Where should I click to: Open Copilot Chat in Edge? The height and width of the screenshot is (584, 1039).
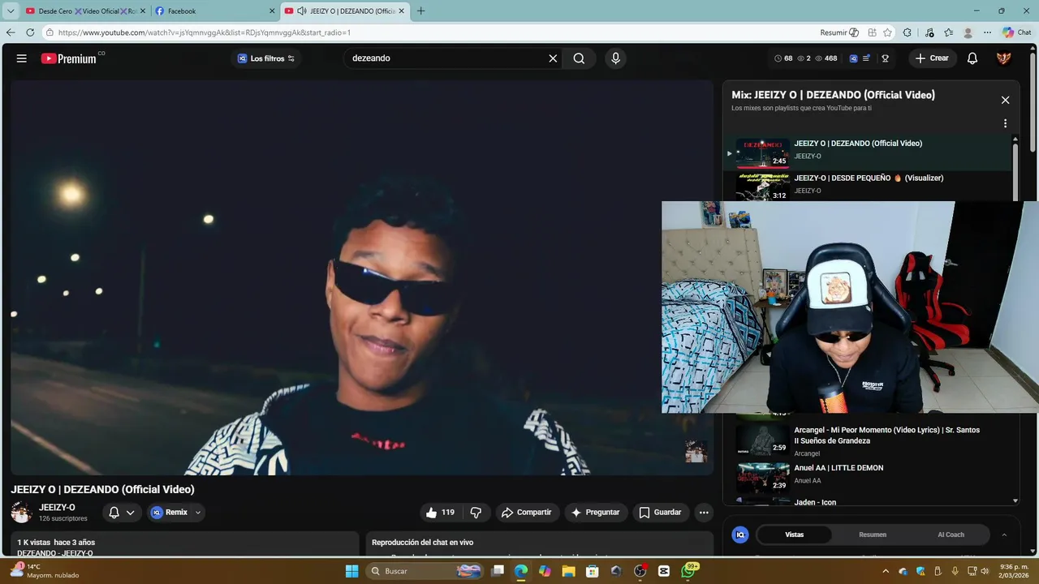point(1017,32)
